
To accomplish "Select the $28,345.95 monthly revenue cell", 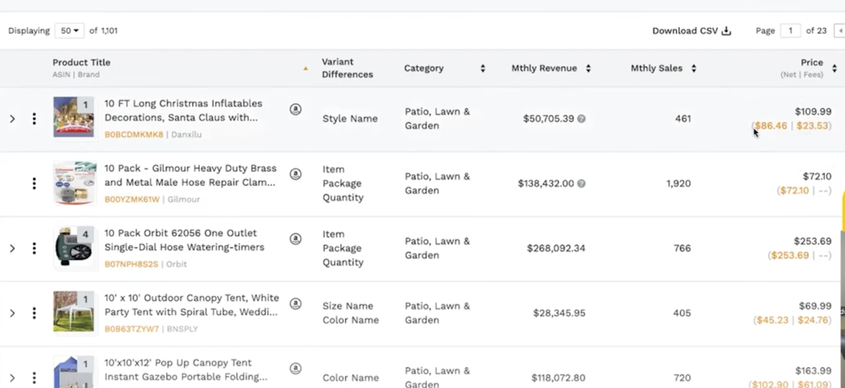I will (x=559, y=313).
